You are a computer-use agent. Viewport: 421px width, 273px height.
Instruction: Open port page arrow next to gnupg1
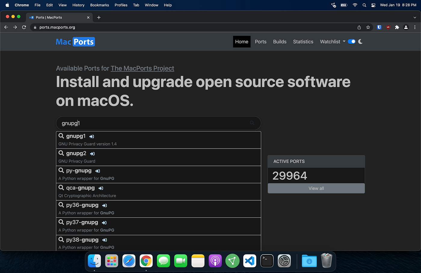pyautogui.click(x=92, y=136)
